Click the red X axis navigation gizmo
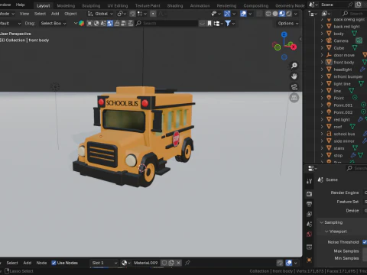The height and width of the screenshot is (275, 367). [x=294, y=47]
